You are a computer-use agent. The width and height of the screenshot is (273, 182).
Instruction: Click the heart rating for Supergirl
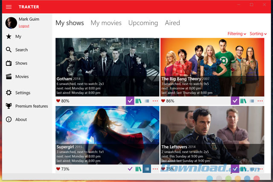pos(58,169)
